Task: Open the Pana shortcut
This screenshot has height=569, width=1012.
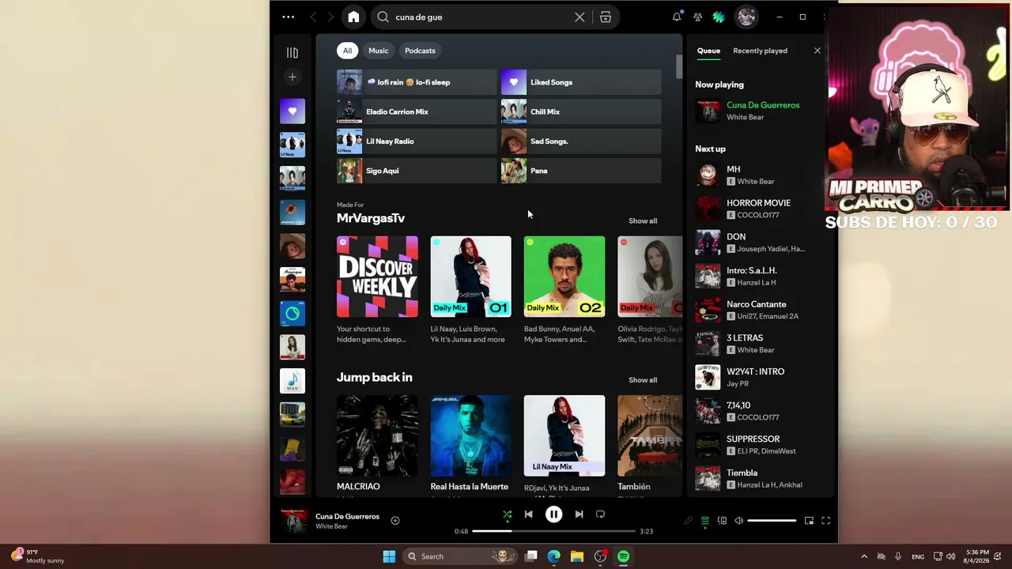Action: [581, 171]
